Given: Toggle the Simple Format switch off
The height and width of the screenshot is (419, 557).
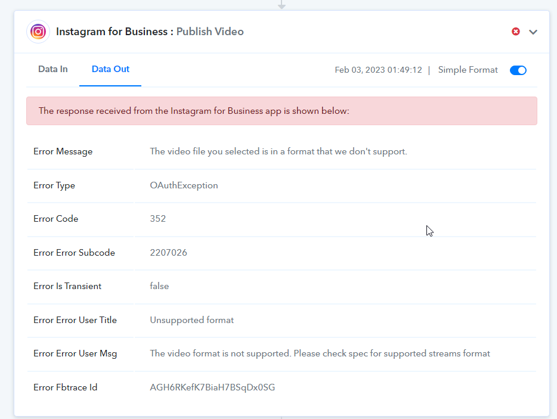Looking at the screenshot, I should pos(518,70).
